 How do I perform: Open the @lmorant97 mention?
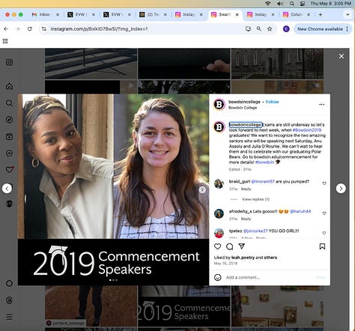(x=263, y=181)
